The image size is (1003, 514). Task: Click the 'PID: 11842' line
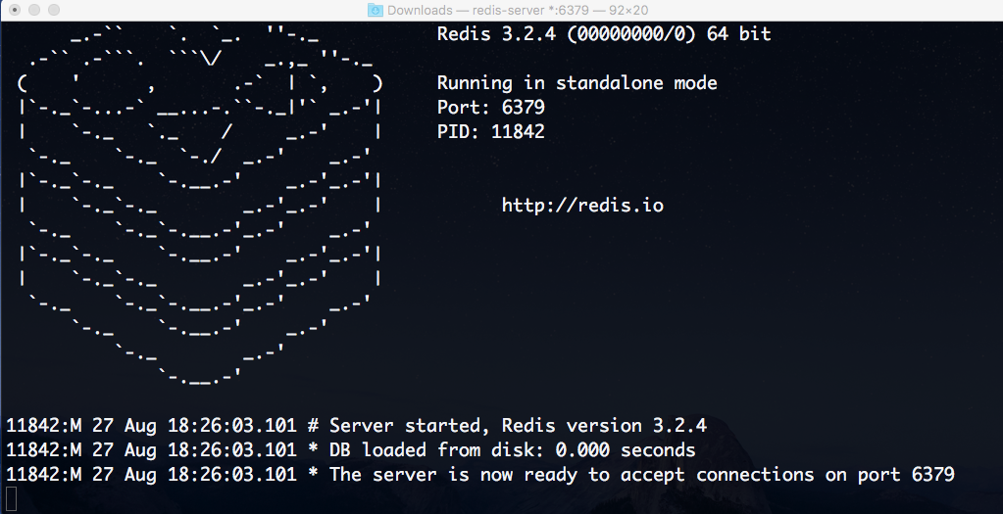(490, 132)
